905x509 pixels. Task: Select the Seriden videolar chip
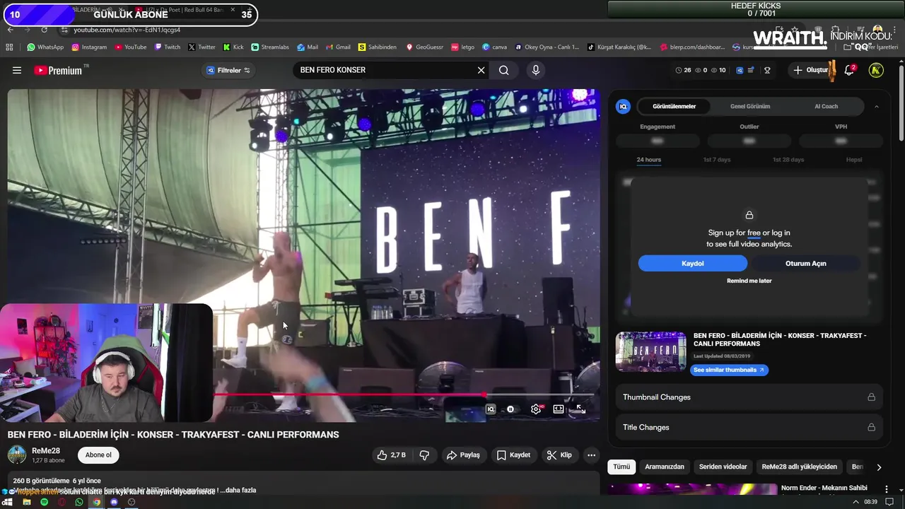(723, 467)
